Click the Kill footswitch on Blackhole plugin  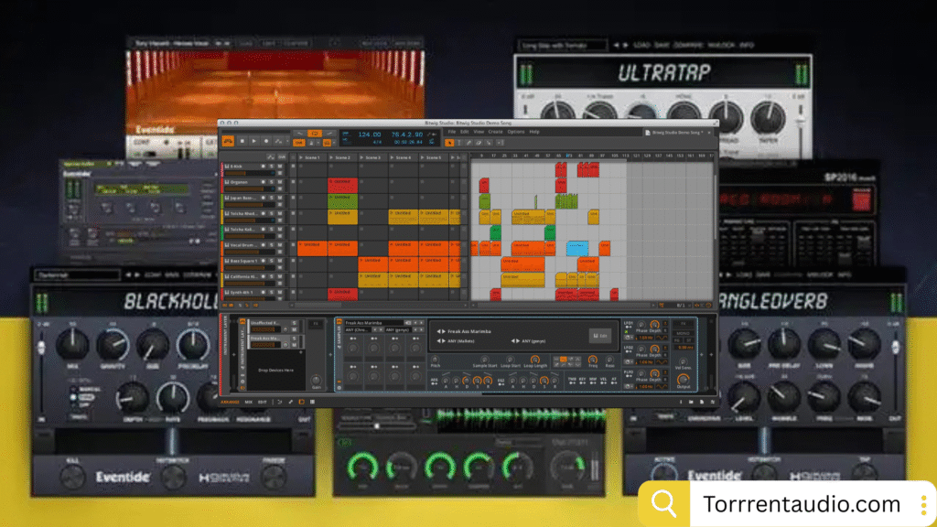71,476
